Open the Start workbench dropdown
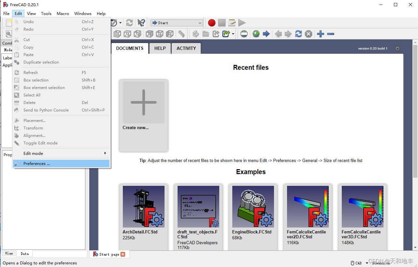The image size is (418, 267). (177, 23)
